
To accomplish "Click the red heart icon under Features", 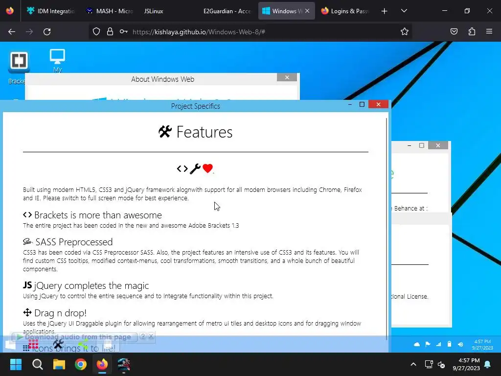I will point(207,168).
